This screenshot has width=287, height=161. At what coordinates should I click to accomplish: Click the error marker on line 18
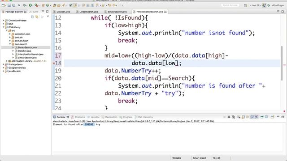click(x=54, y=64)
